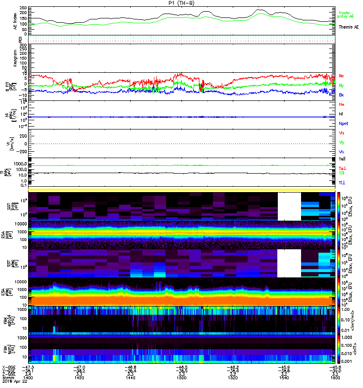Click the "2019 Apr 22" date label
Image resolution: width=363 pixels, height=388 pixels.
tap(15, 382)
